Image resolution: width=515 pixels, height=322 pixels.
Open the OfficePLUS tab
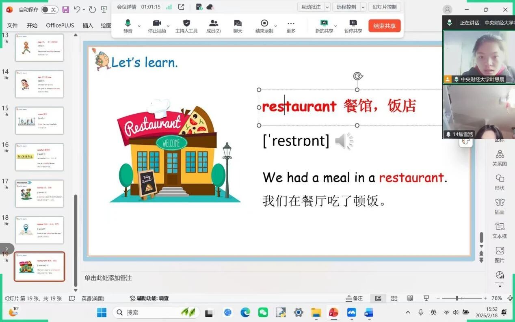(60, 25)
